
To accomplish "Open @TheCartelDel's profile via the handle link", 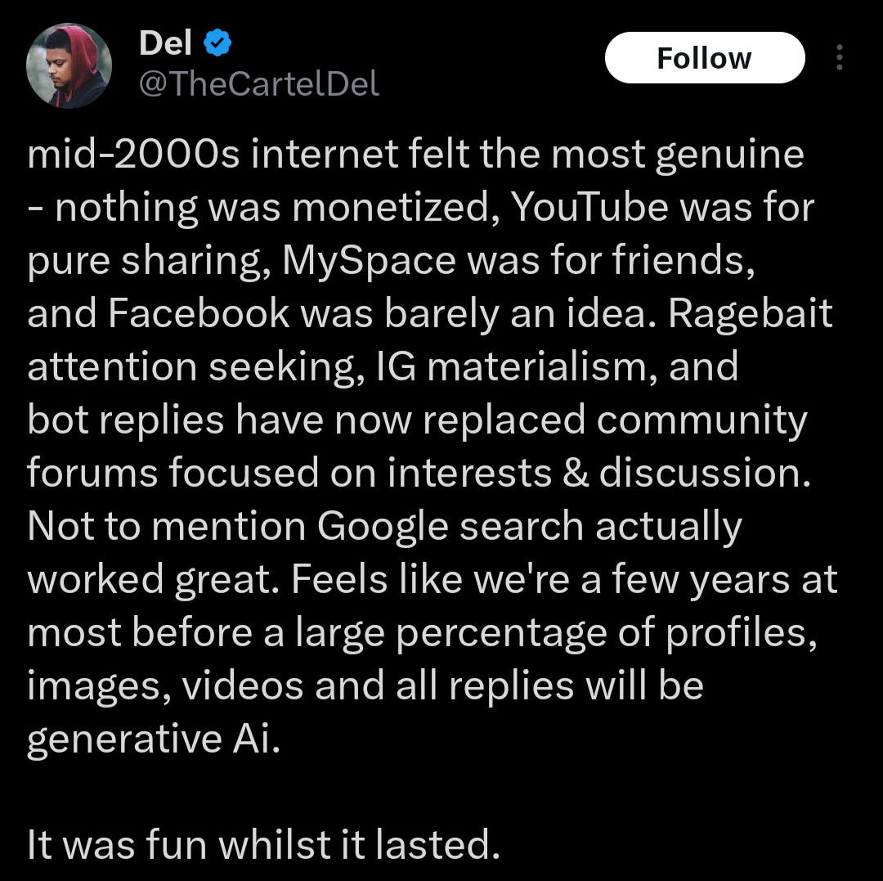I will [x=258, y=82].
